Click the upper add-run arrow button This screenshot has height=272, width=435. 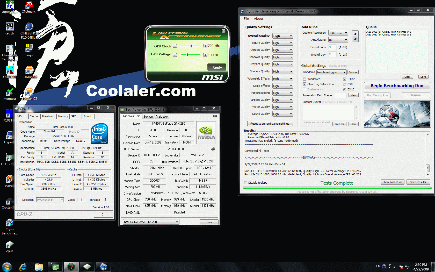click(355, 34)
